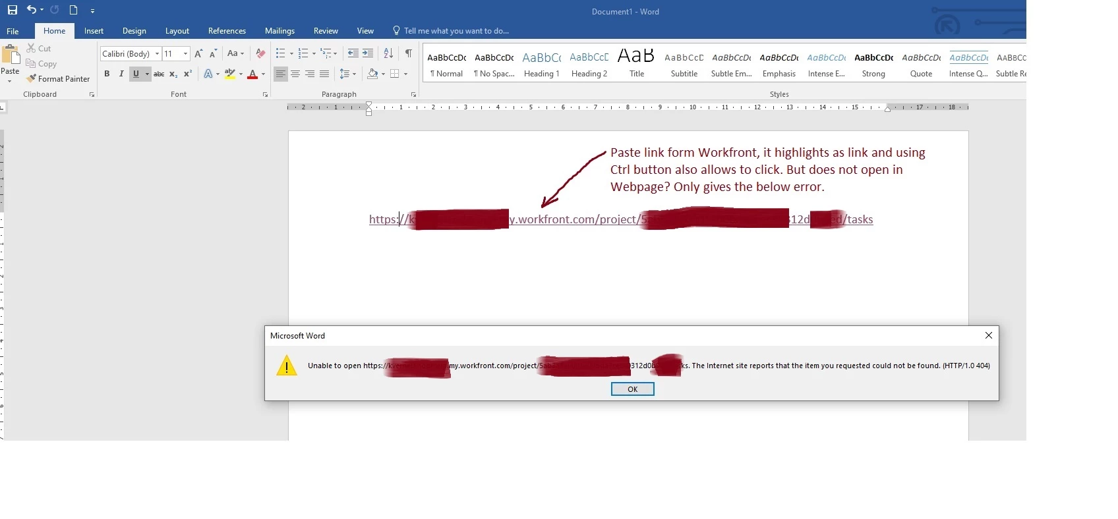The width and height of the screenshot is (1118, 519).
Task: Click the Shading paint bucket icon
Action: tap(372, 74)
